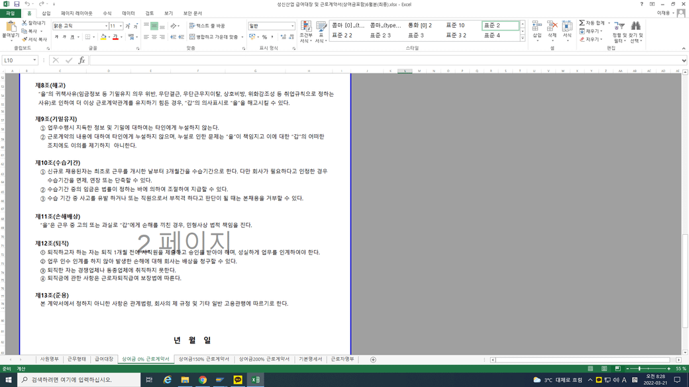Image resolution: width=689 pixels, height=387 pixels.
Task: Click the font color red swatch
Action: [x=115, y=38]
